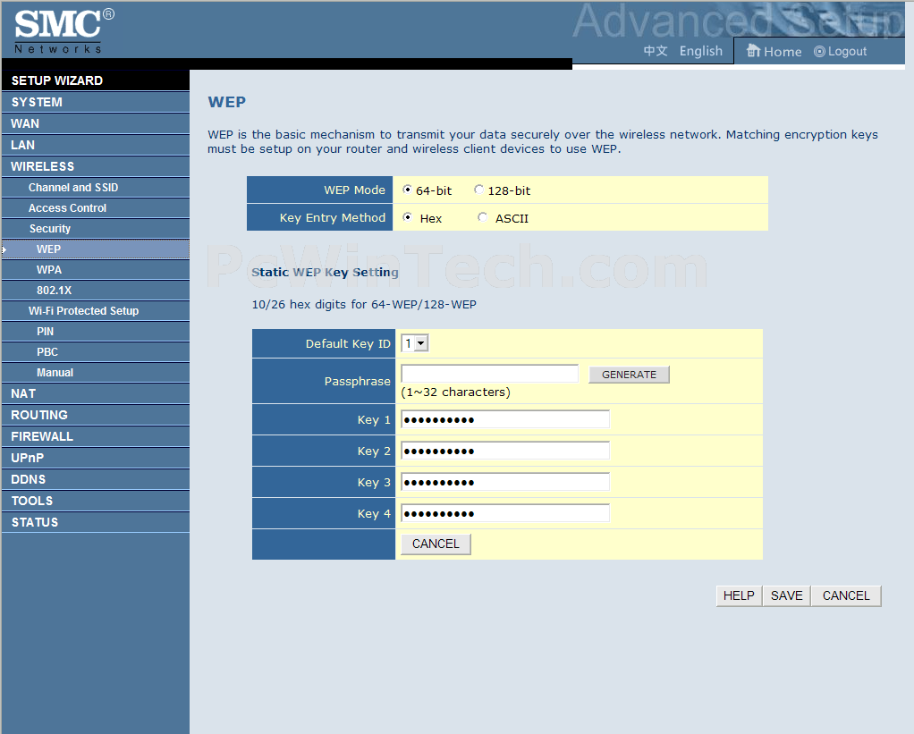
Task: Open the ROUTING menu section
Action: (x=96, y=416)
